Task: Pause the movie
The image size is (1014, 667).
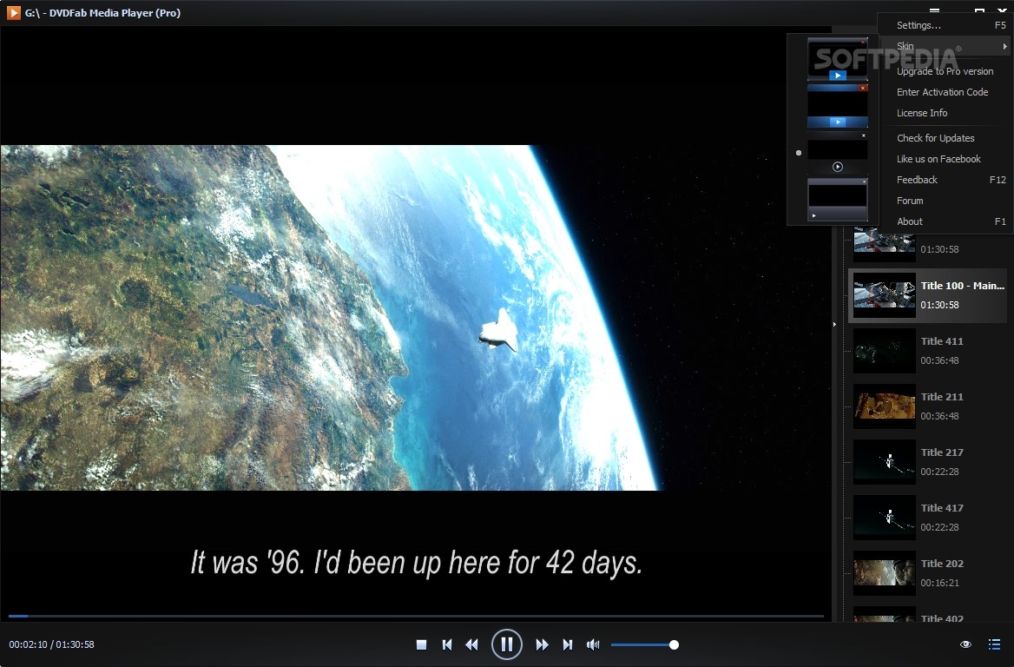Action: 506,644
